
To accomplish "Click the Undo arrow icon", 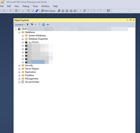I will [94, 11].
